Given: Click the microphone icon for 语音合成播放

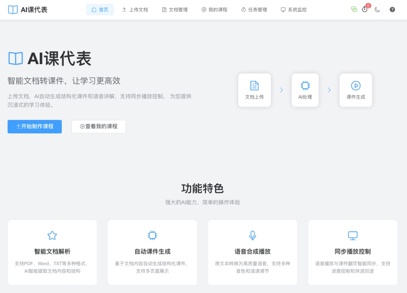Looking at the screenshot, I should [x=253, y=235].
